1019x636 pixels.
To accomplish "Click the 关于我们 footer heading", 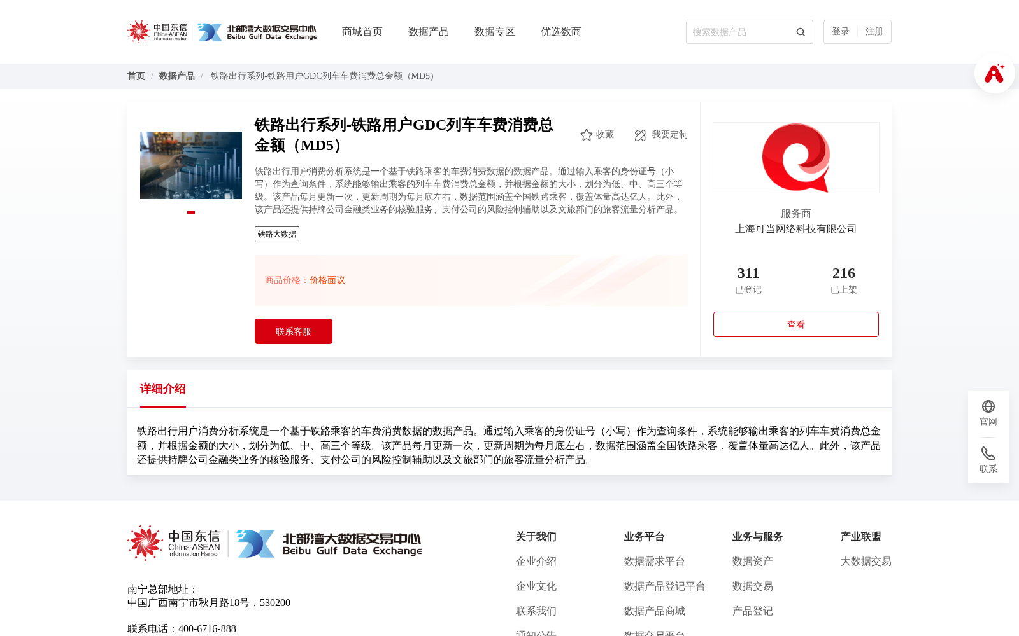I will 536,537.
